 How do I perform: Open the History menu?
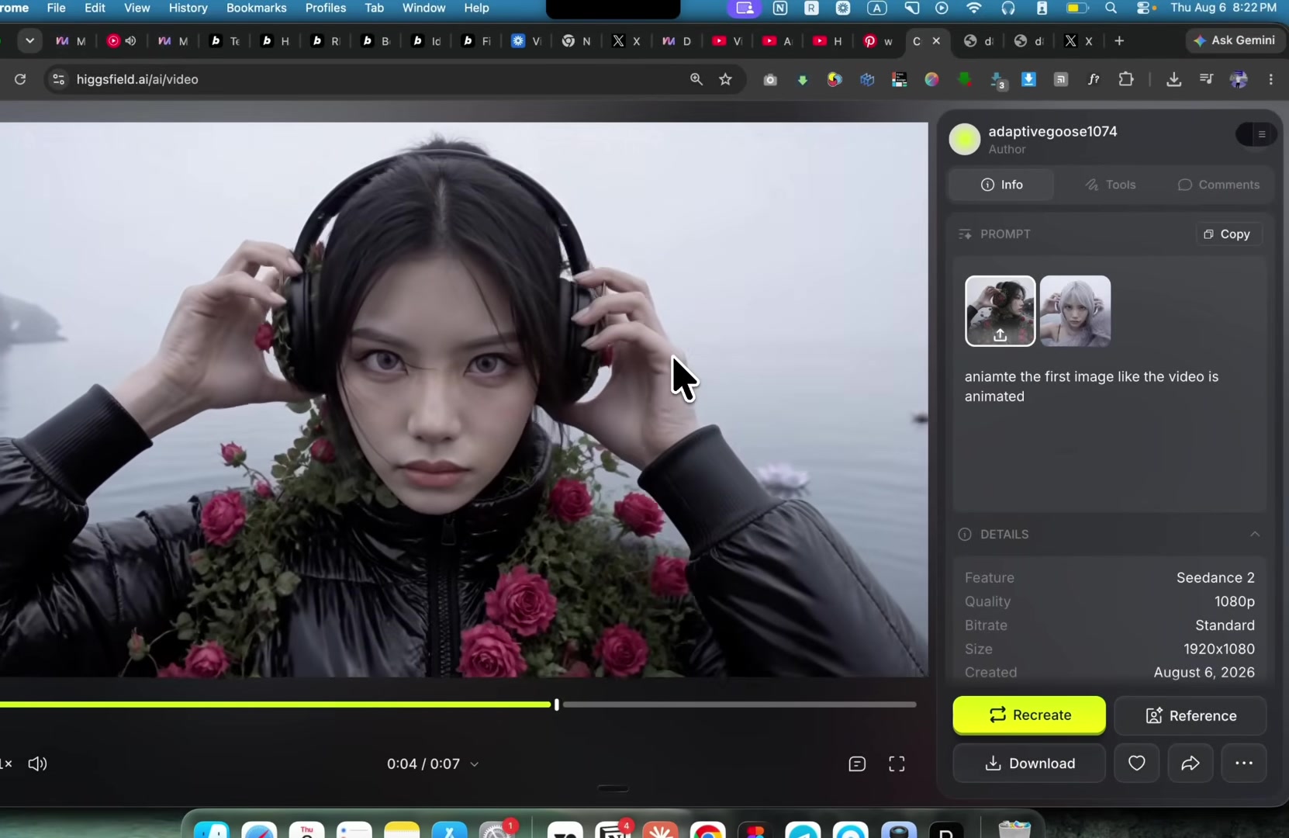(x=188, y=8)
